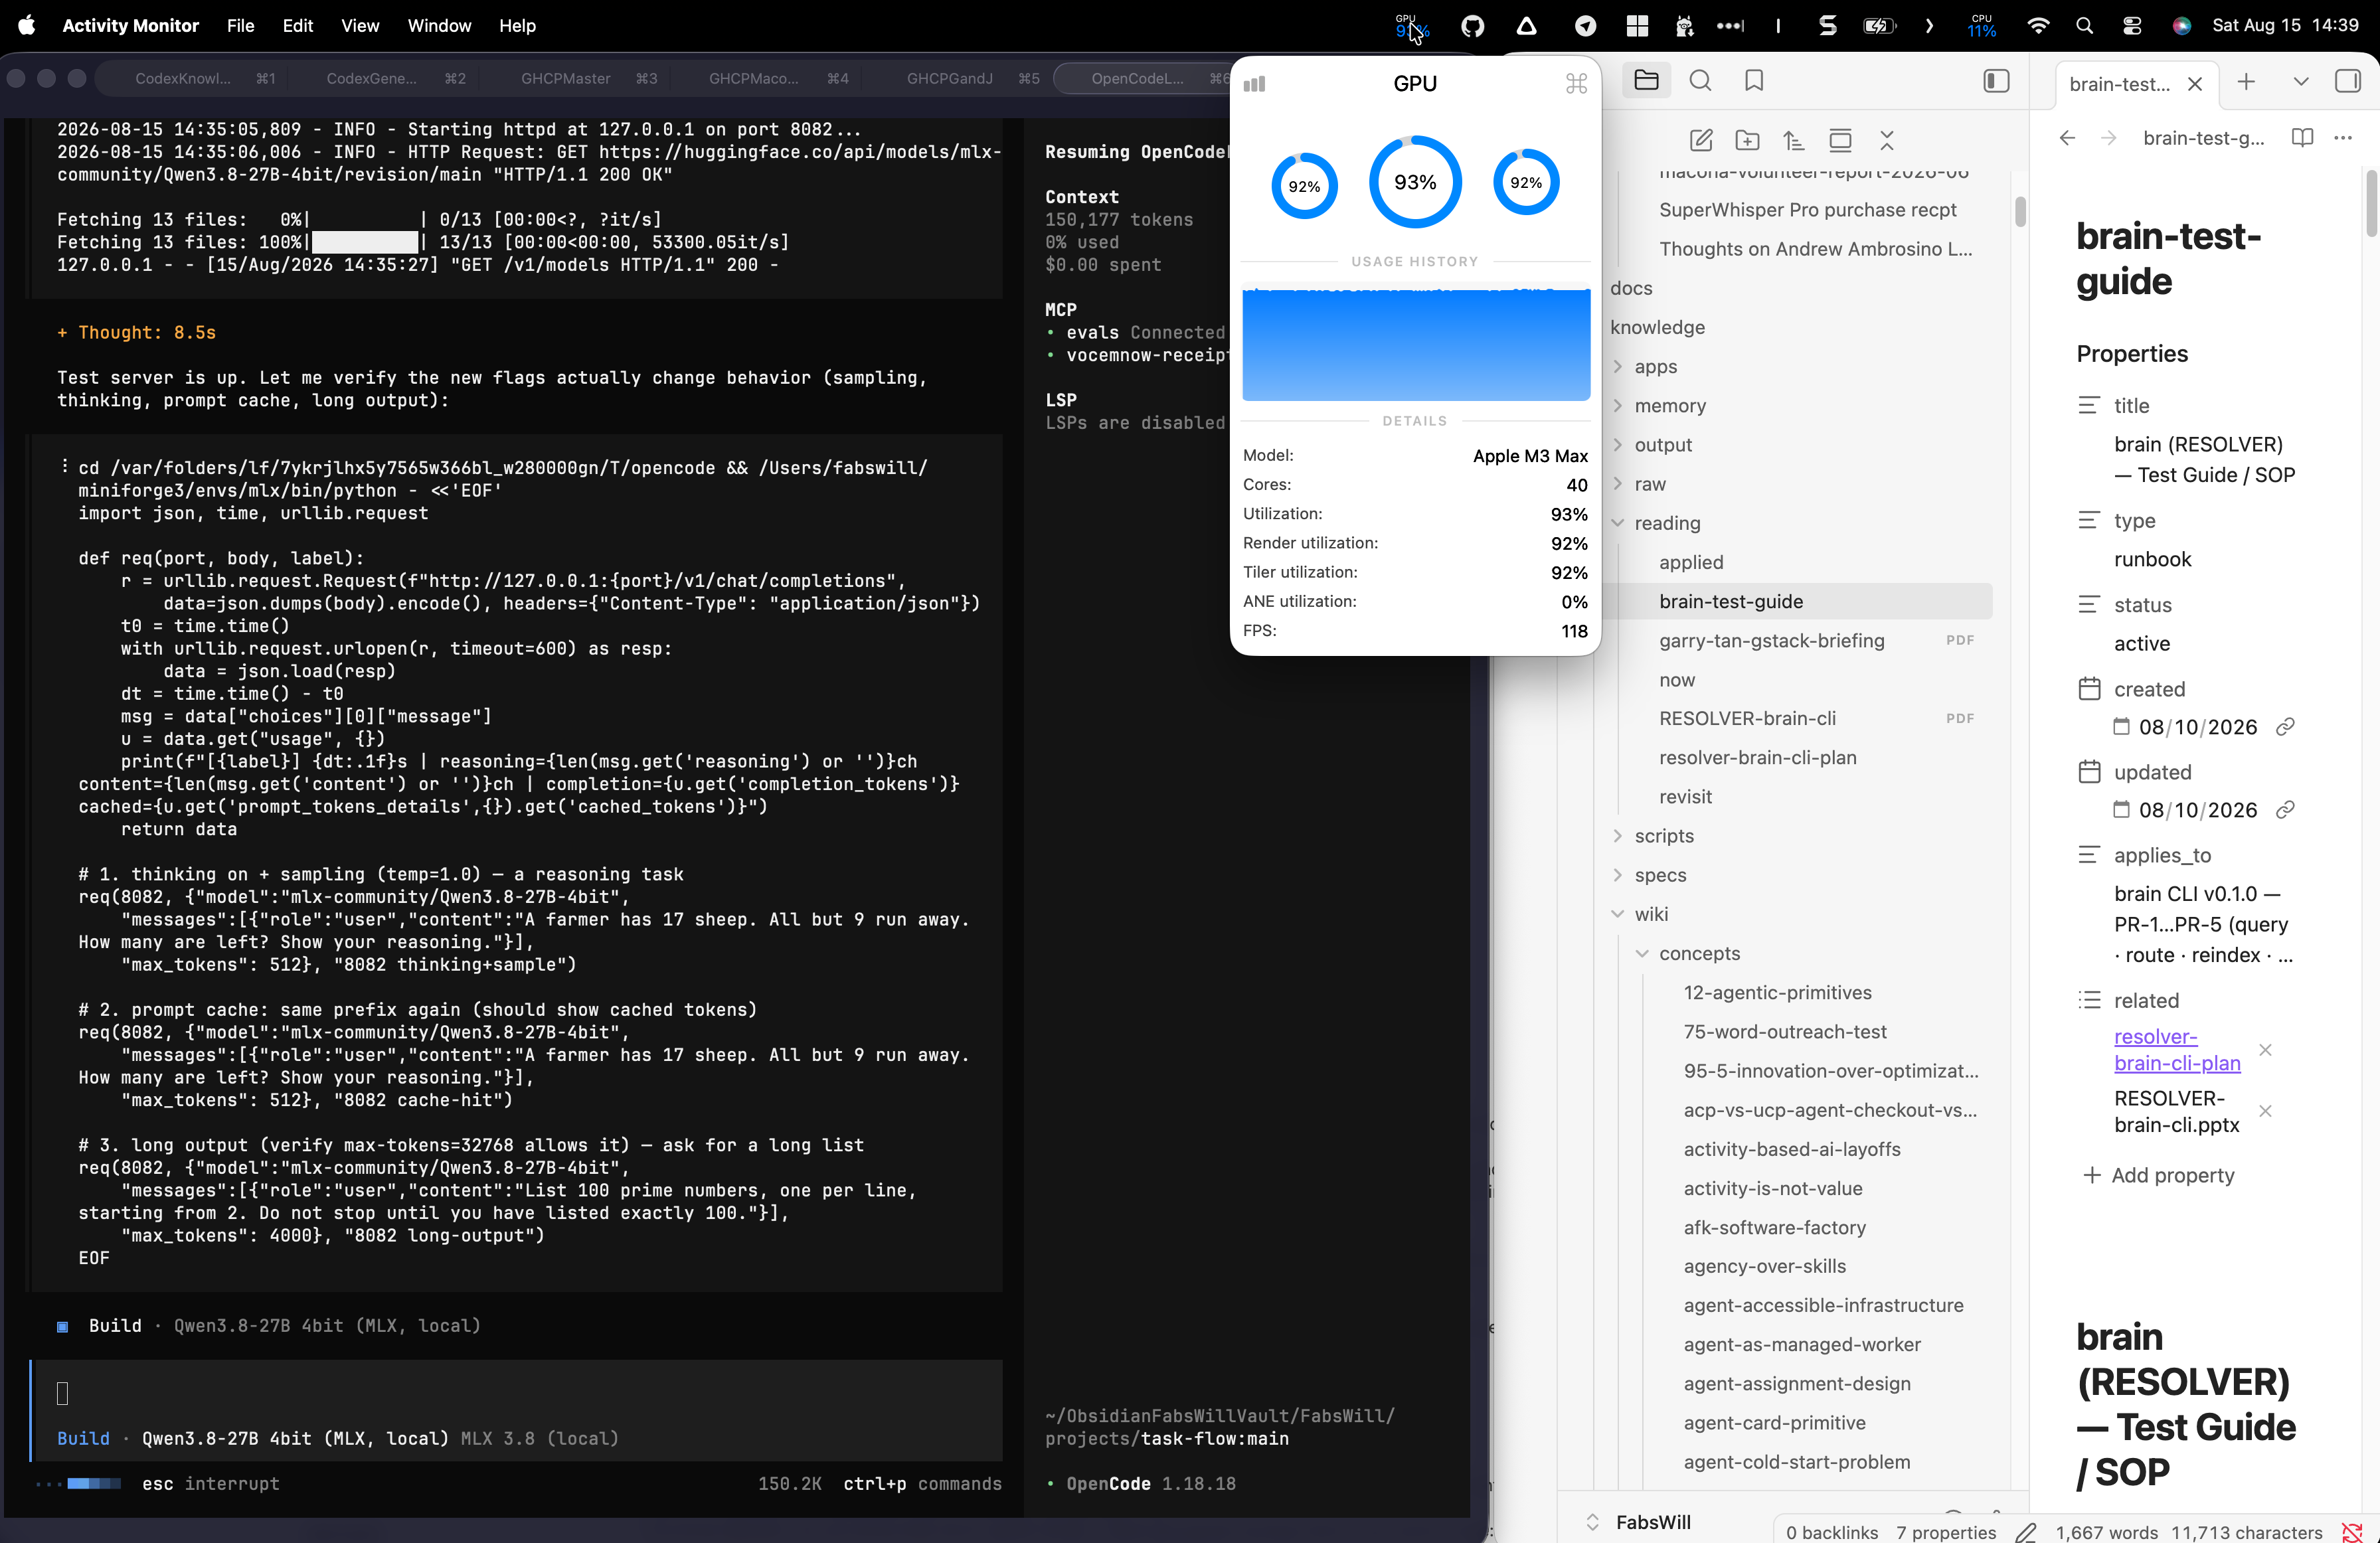Click the sync status icon in status bar
This screenshot has height=1543, width=2380.
coord(2352,1532)
